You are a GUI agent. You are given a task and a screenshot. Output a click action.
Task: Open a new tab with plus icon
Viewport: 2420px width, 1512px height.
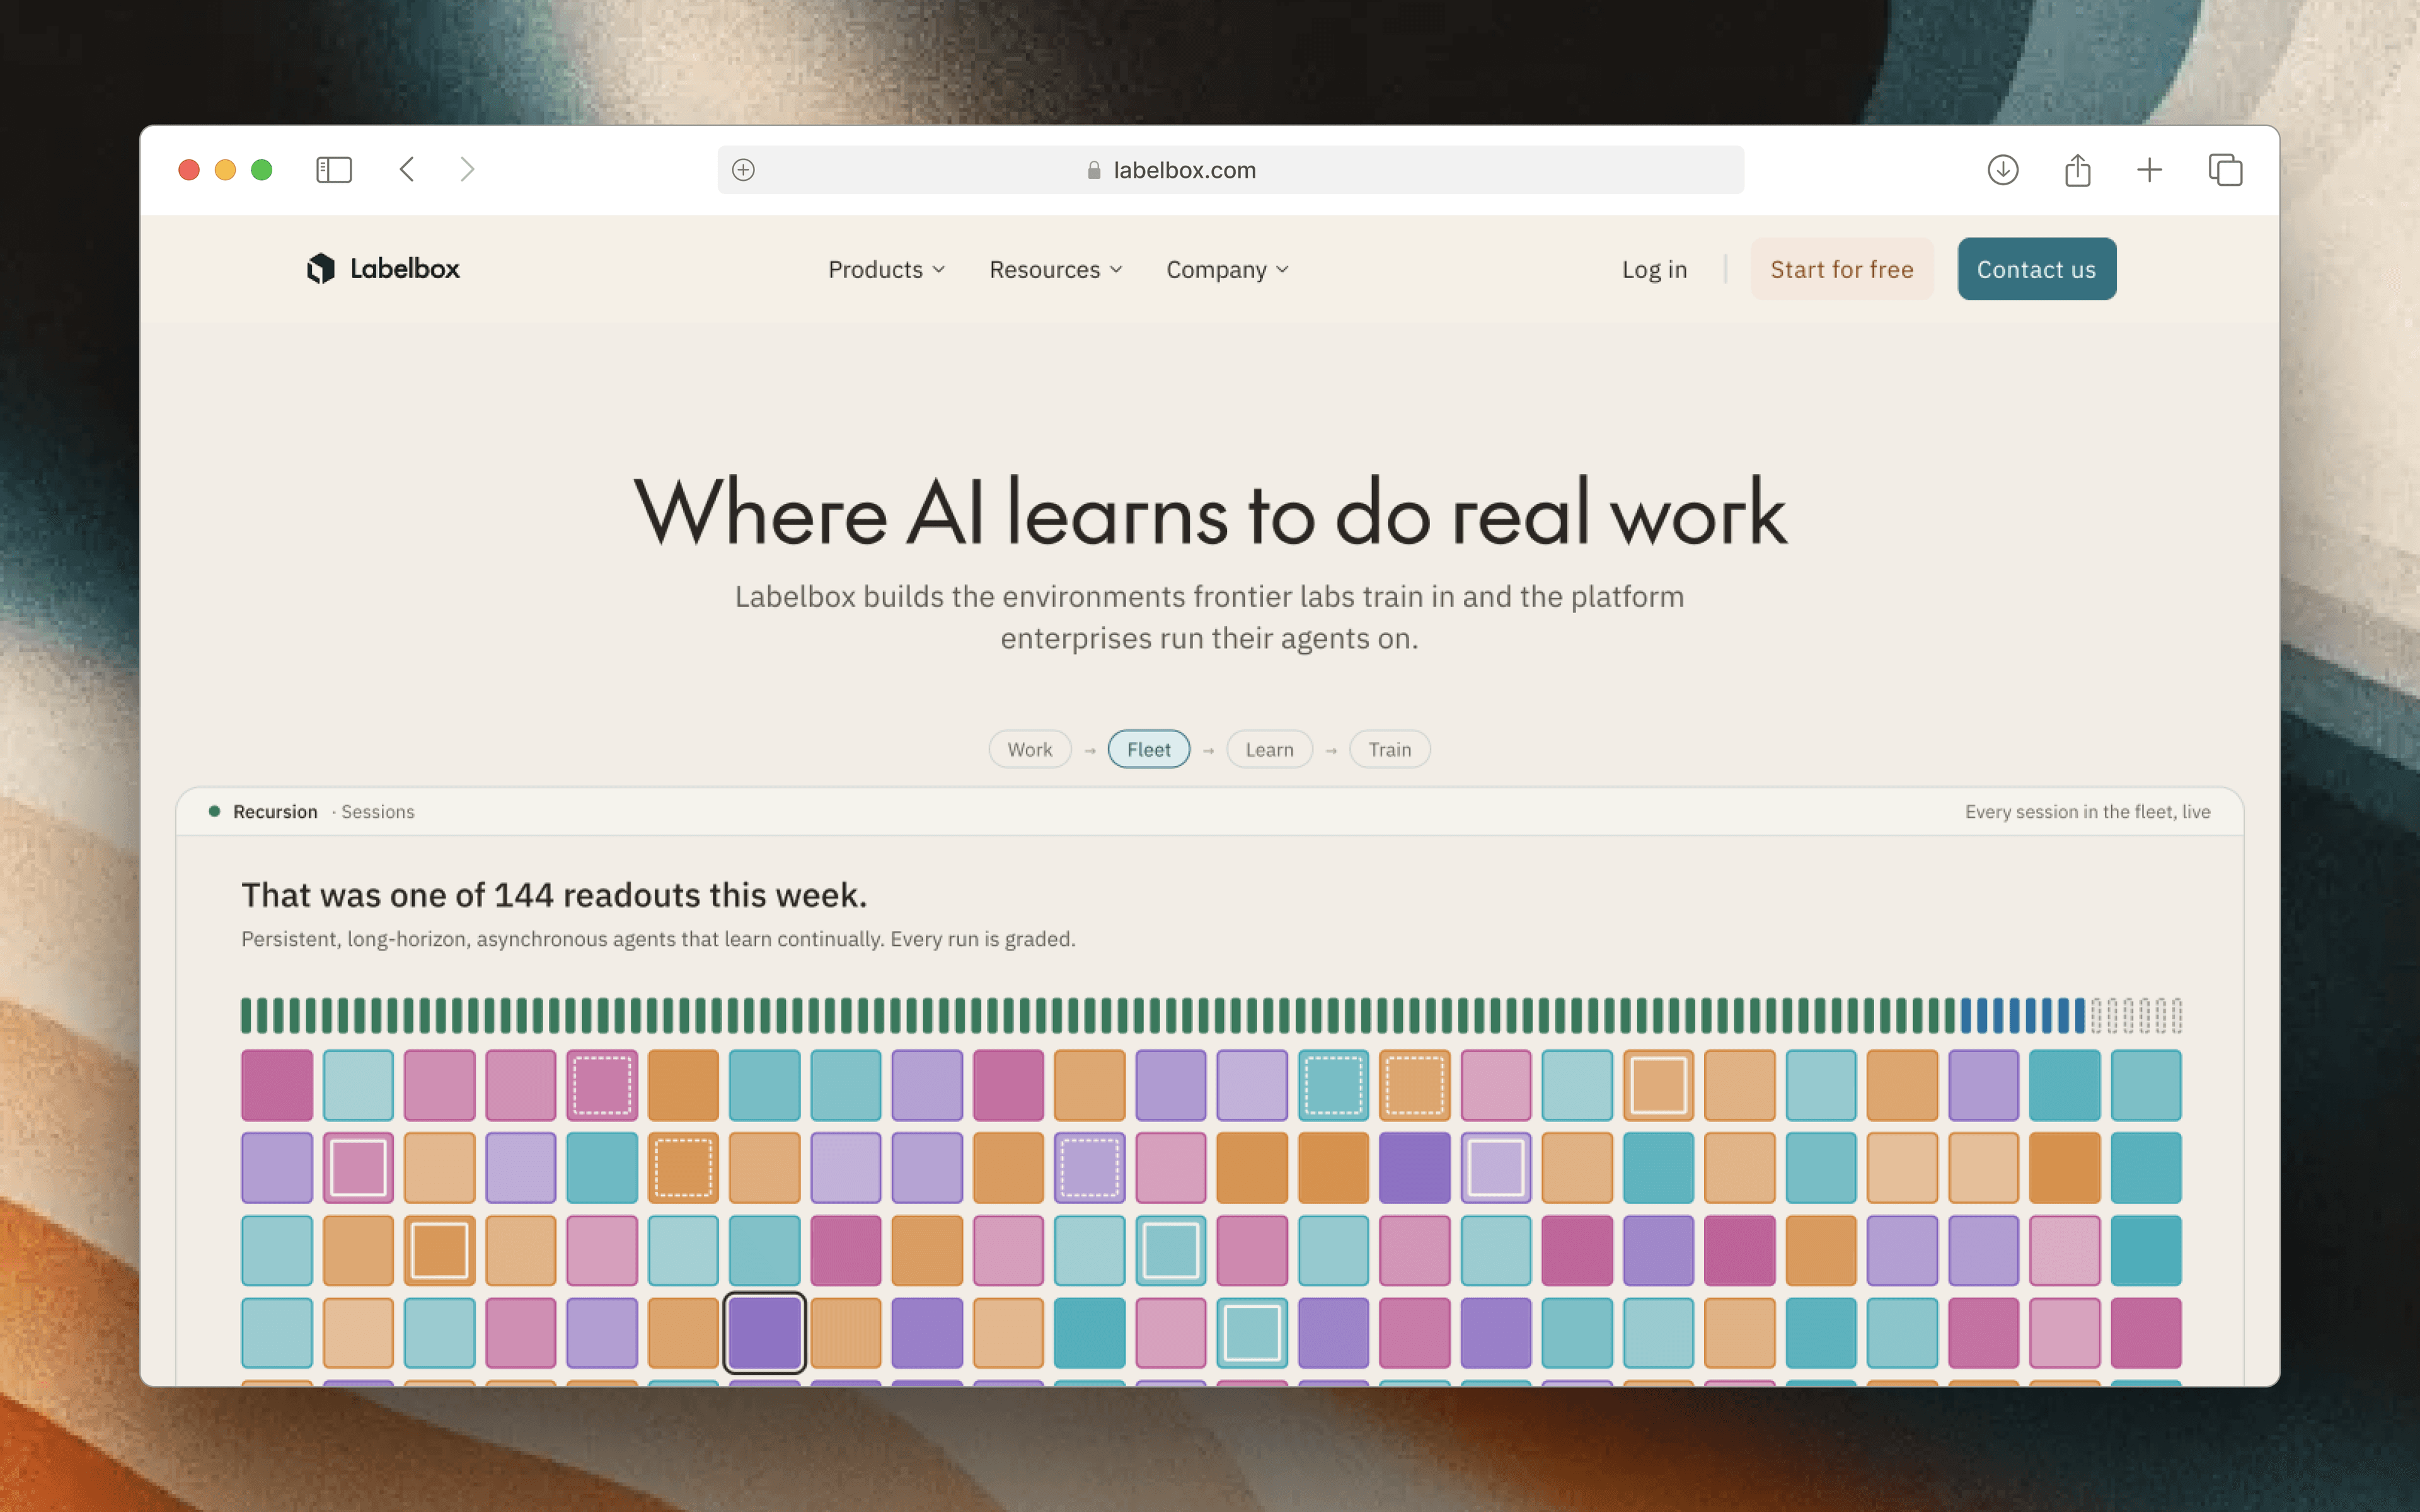[2150, 170]
